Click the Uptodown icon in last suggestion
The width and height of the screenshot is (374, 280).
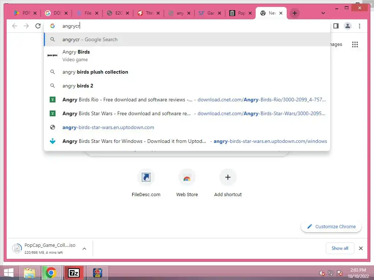pyautogui.click(x=53, y=141)
